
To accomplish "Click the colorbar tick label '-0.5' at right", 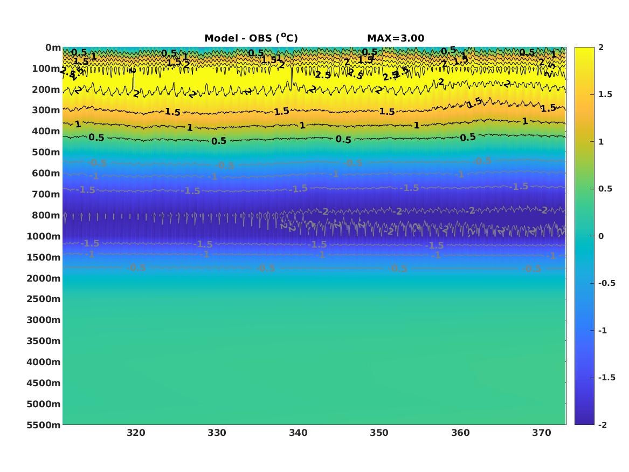I will coord(607,283).
